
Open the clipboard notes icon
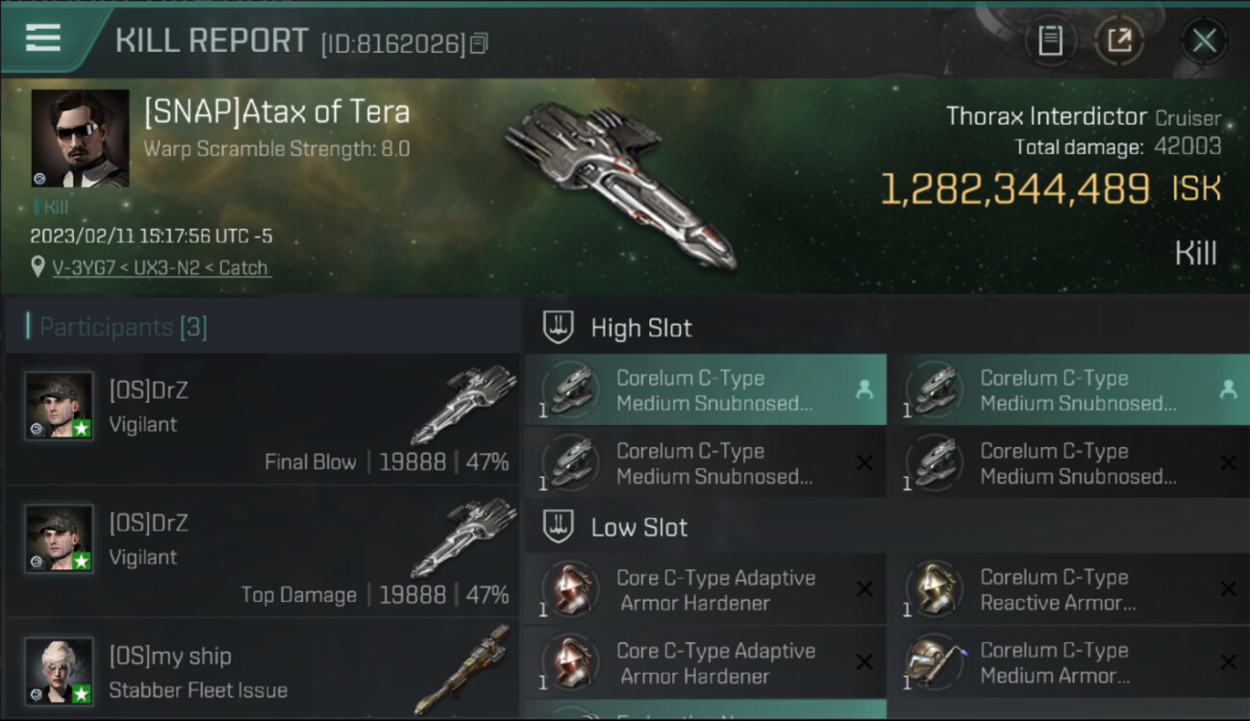1050,40
